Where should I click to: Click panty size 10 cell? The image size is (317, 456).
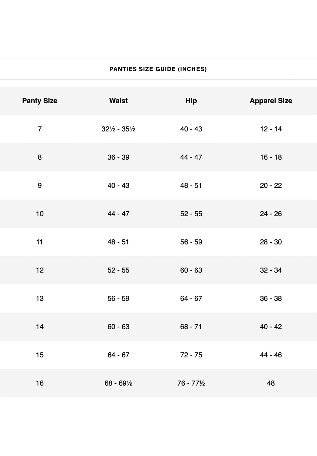click(40, 214)
